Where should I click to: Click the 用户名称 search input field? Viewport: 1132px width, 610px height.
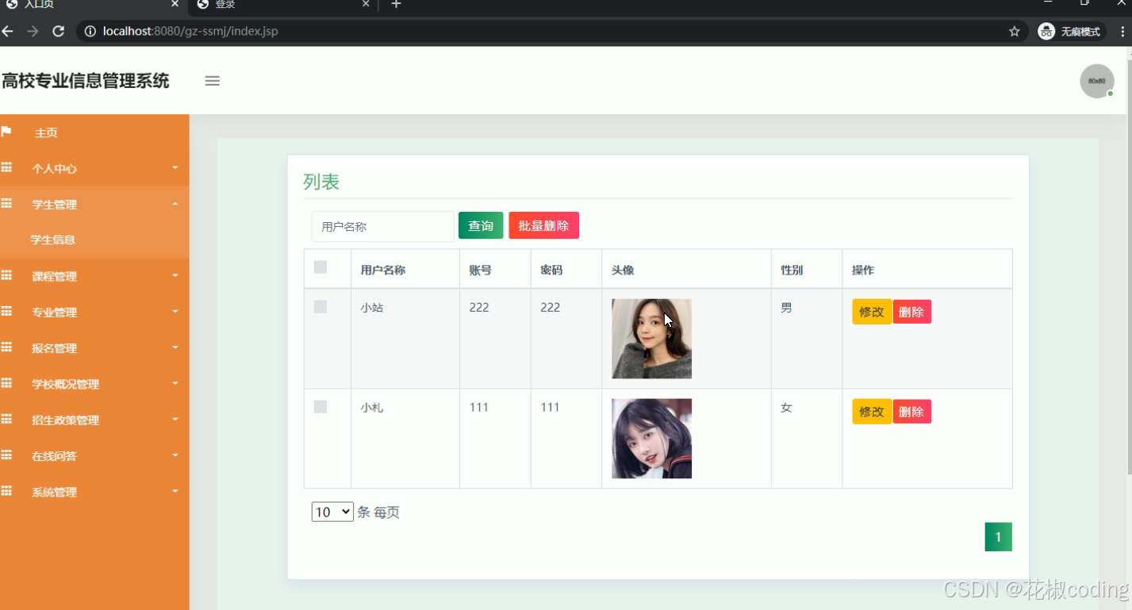[x=382, y=226]
